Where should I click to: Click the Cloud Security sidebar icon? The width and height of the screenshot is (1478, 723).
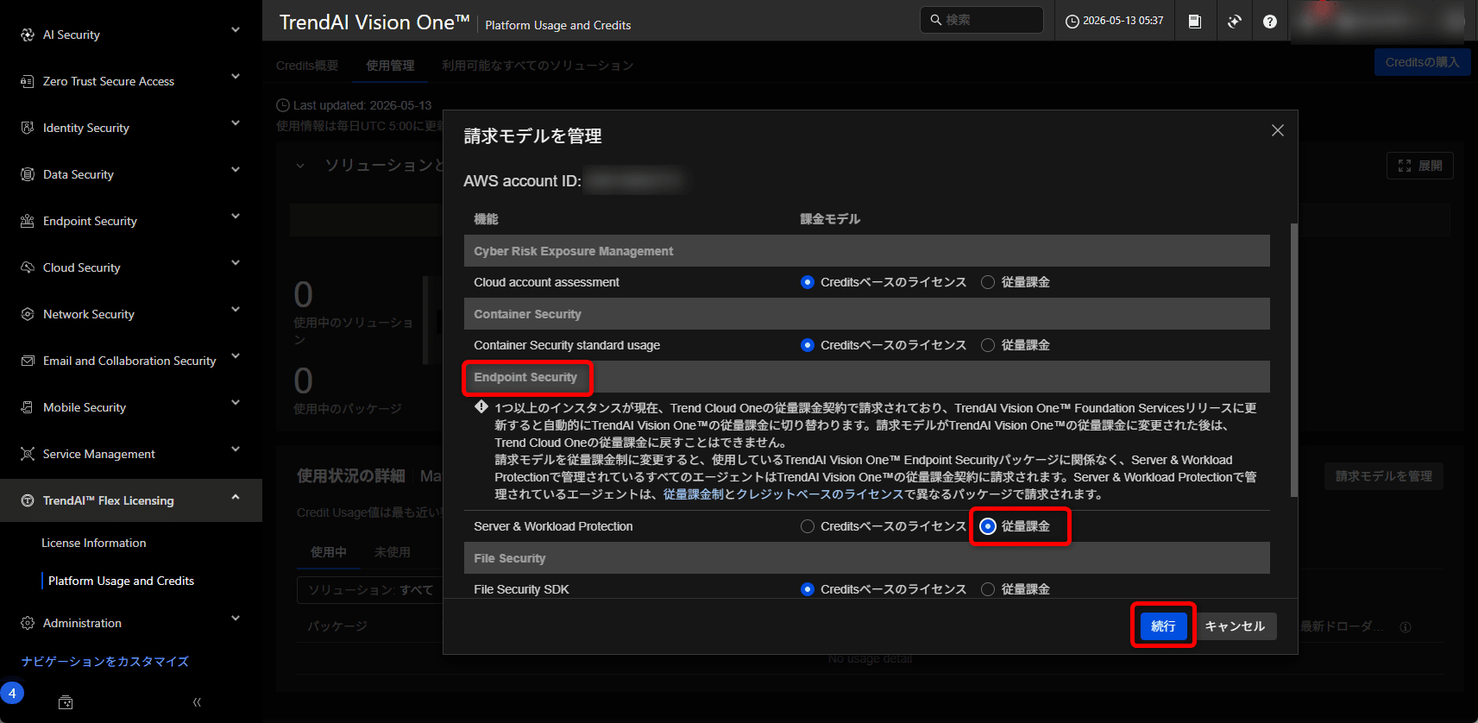click(x=28, y=267)
